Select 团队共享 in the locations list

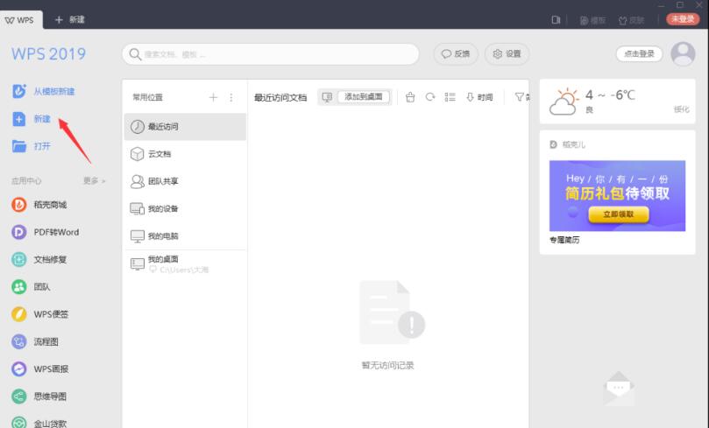[185, 181]
